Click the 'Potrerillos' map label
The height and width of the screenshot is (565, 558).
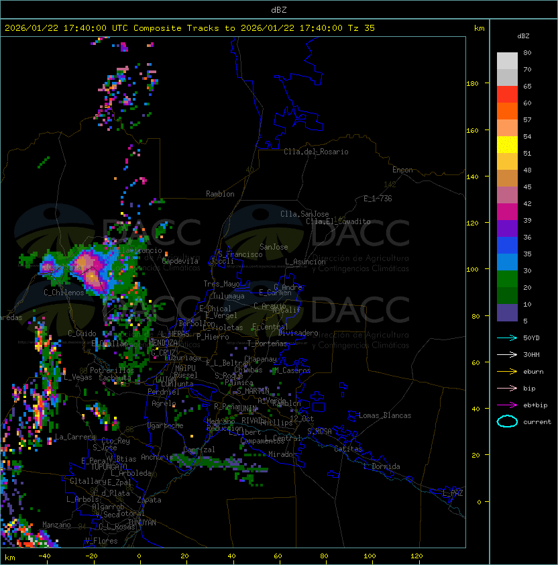point(112,370)
